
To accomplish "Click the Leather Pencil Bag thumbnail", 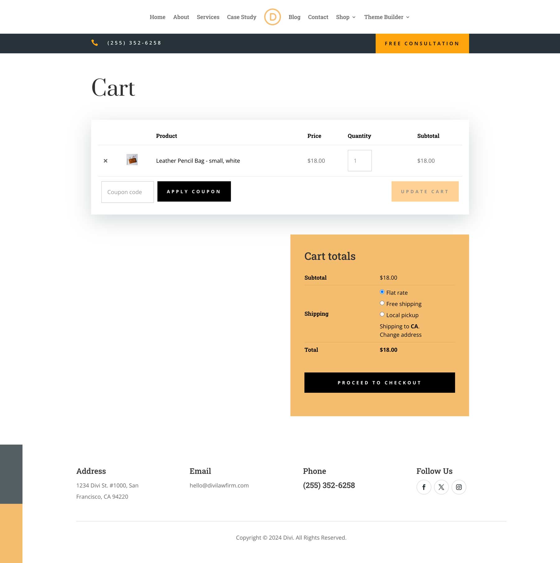I will pos(132,160).
